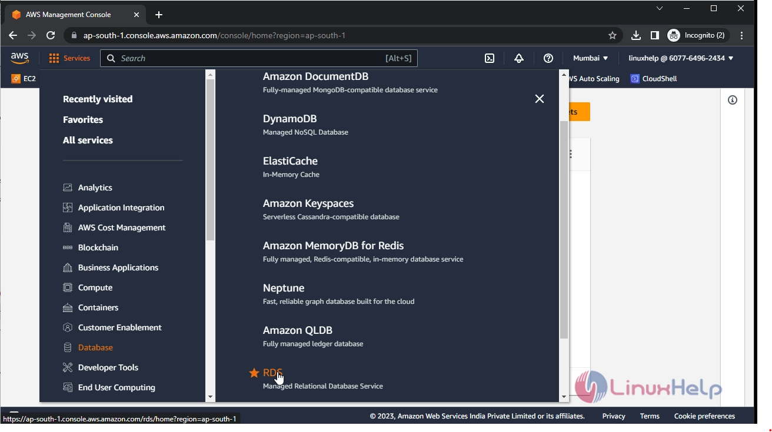Open the Incognito profile button
The height and width of the screenshot is (432, 772).
tap(698, 35)
